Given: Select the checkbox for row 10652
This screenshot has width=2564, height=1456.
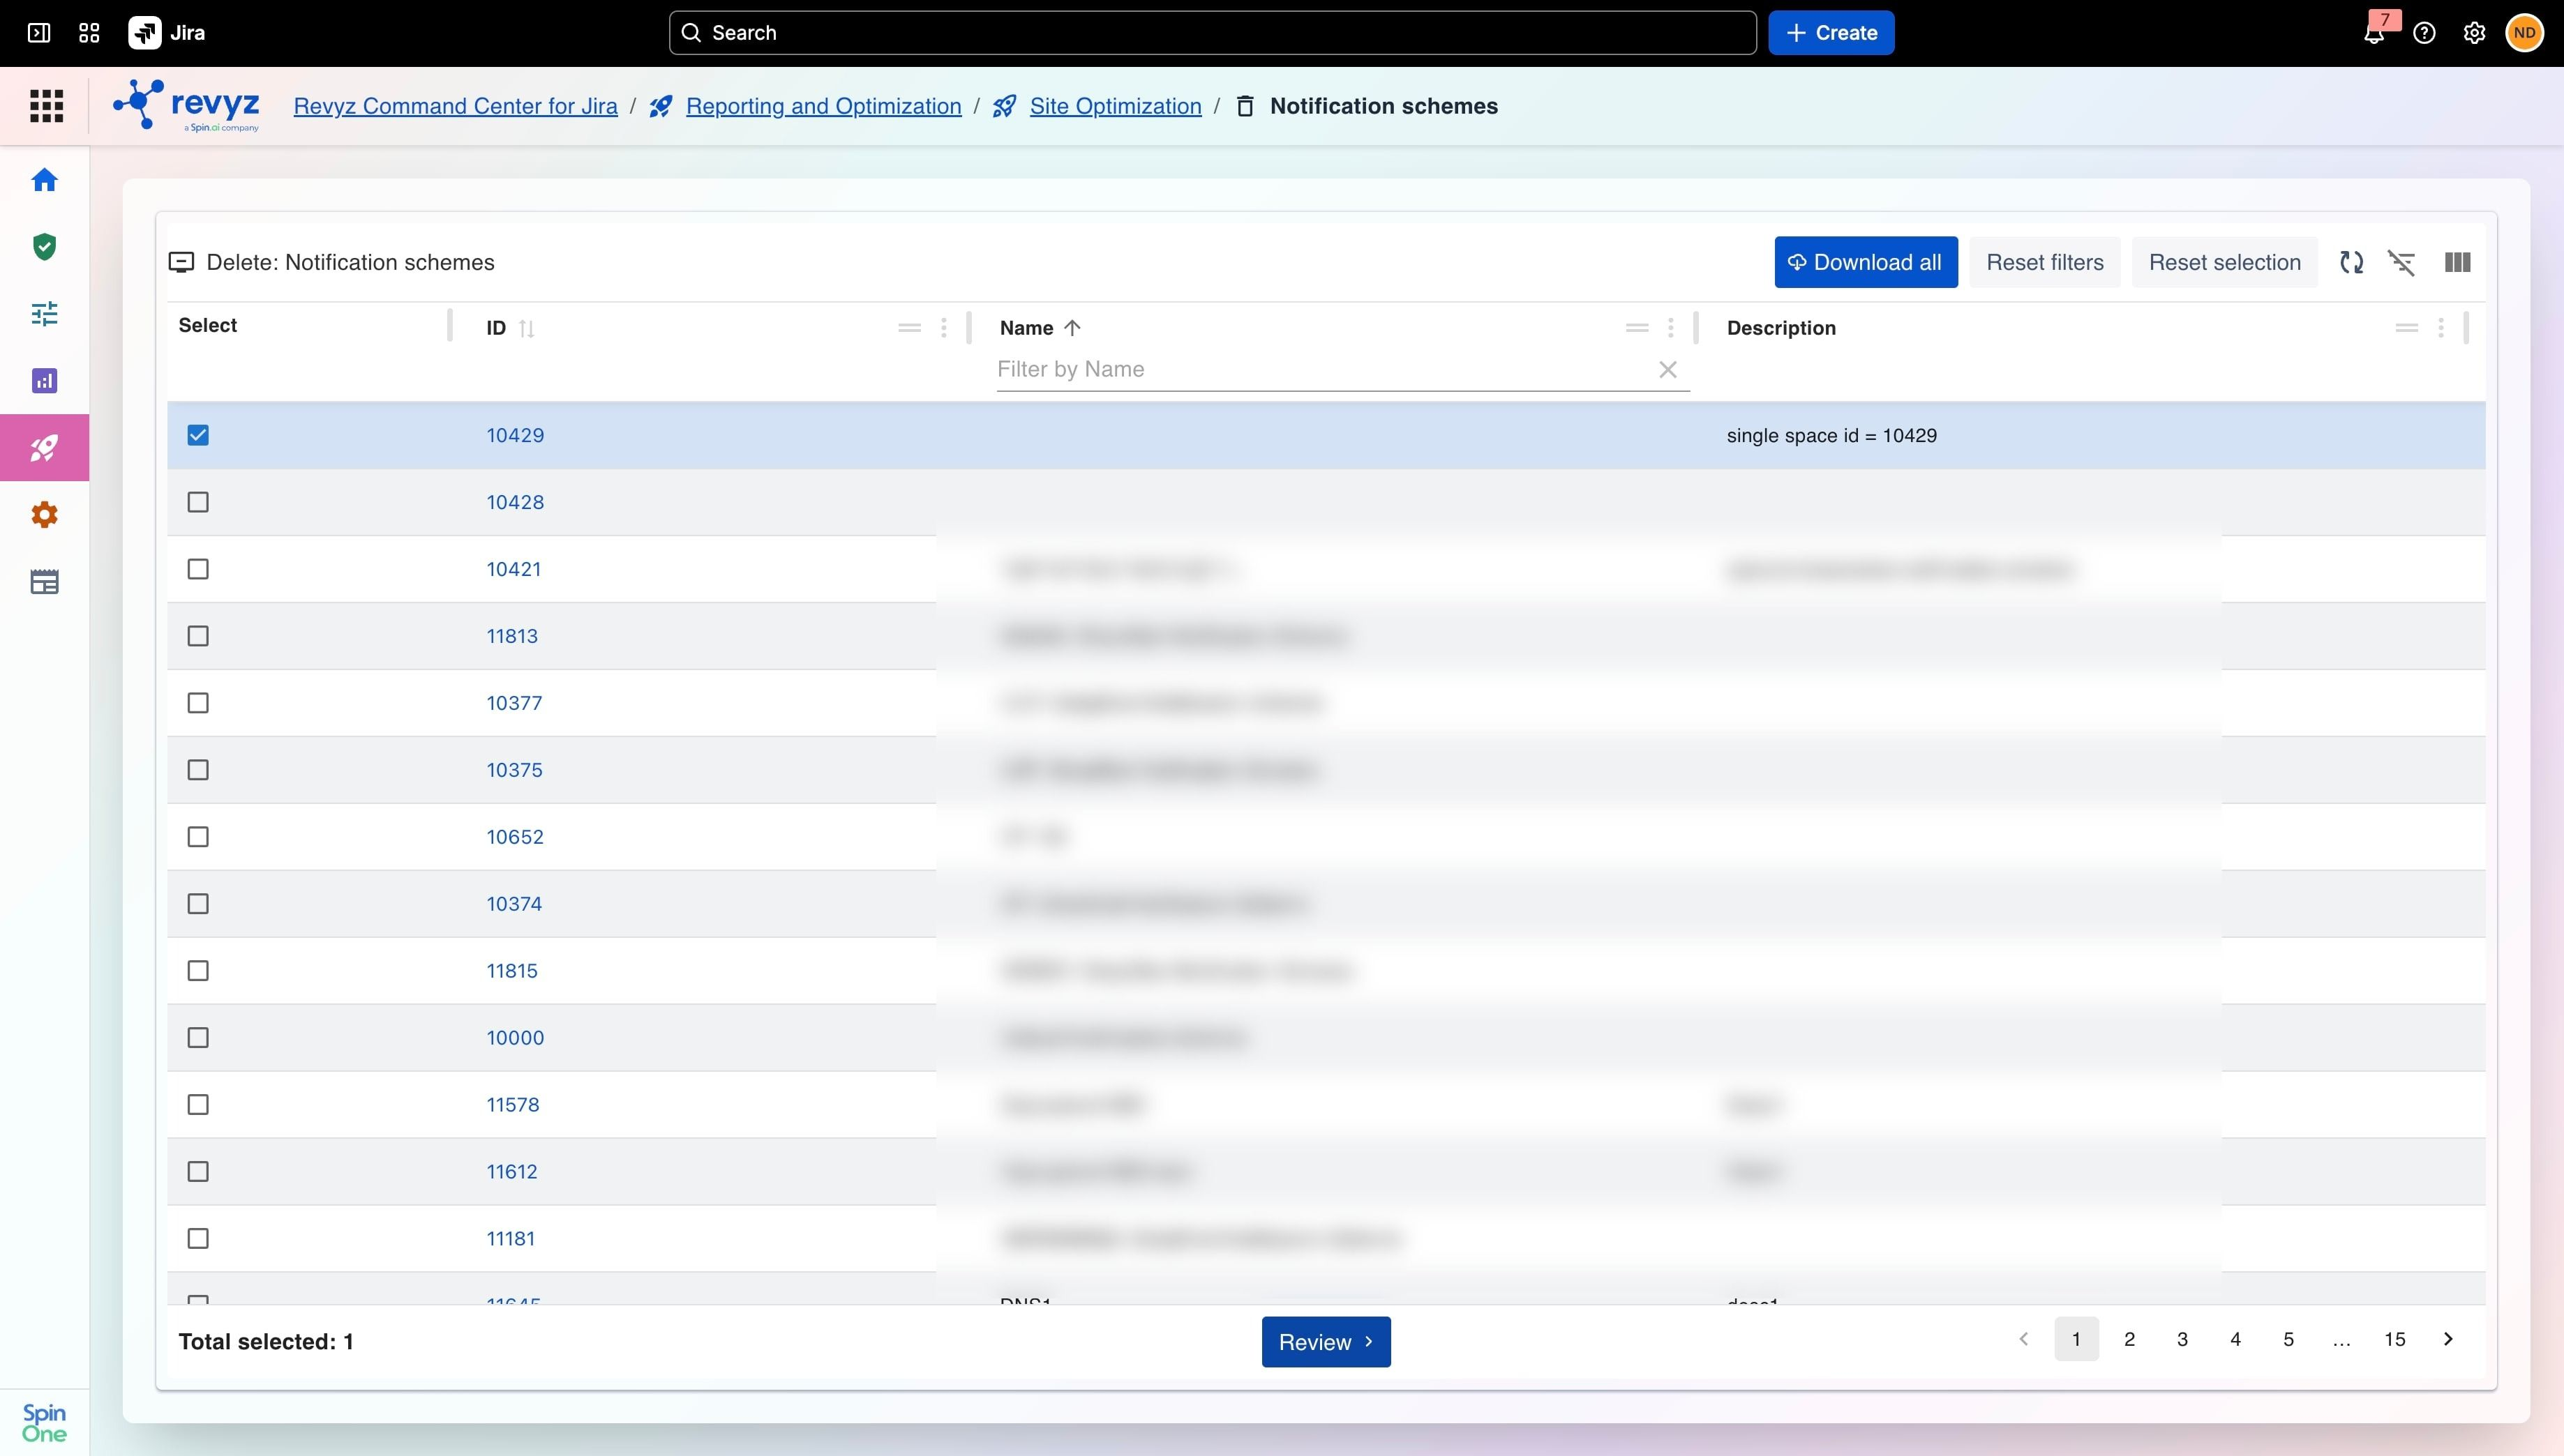Looking at the screenshot, I should pos(198,837).
